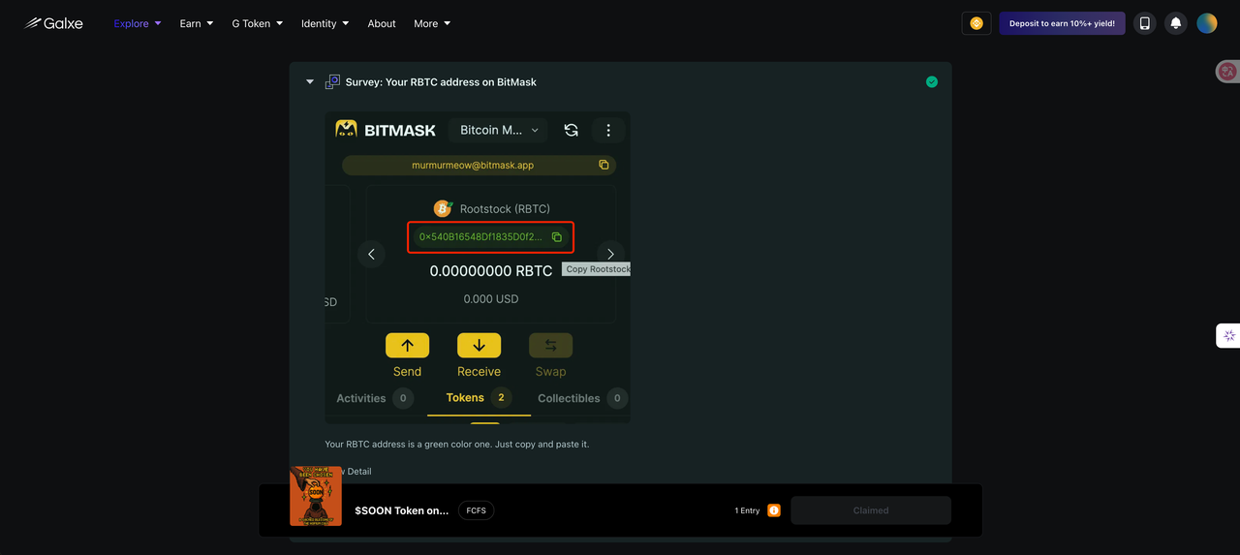Viewport: 1240px width, 555px height.
Task: Click the green 0x540B16548Df1835D0f2 address text
Action: [480, 236]
